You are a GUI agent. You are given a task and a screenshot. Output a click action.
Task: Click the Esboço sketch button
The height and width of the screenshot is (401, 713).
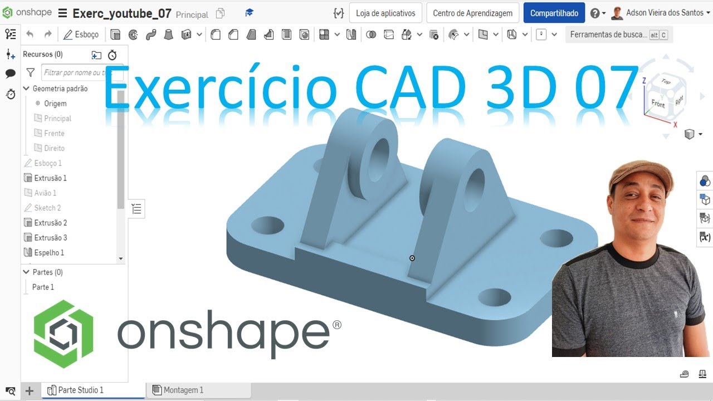[81, 35]
